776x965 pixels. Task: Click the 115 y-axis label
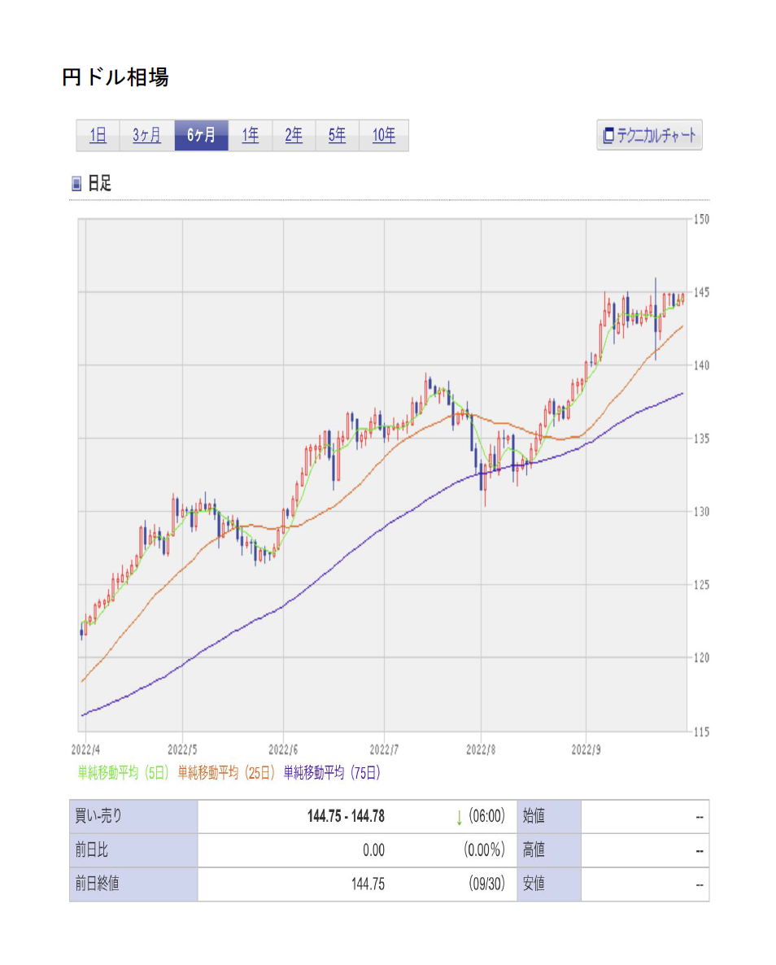[x=701, y=731]
